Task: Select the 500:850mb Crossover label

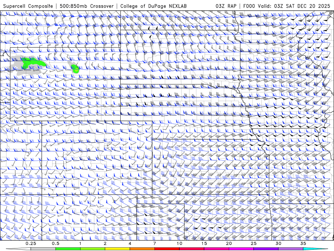Action: point(87,6)
